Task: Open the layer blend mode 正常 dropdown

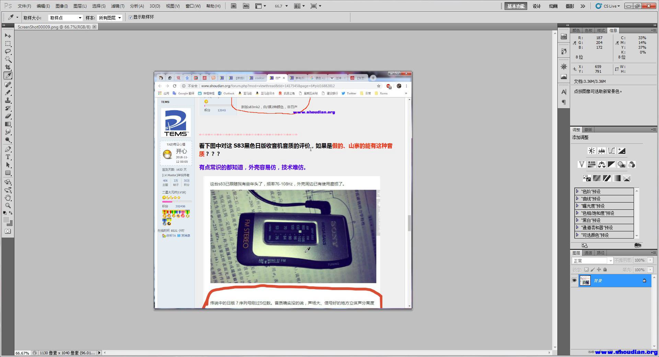Action: point(592,261)
